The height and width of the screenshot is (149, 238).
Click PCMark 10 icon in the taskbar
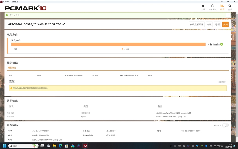pos(85,146)
